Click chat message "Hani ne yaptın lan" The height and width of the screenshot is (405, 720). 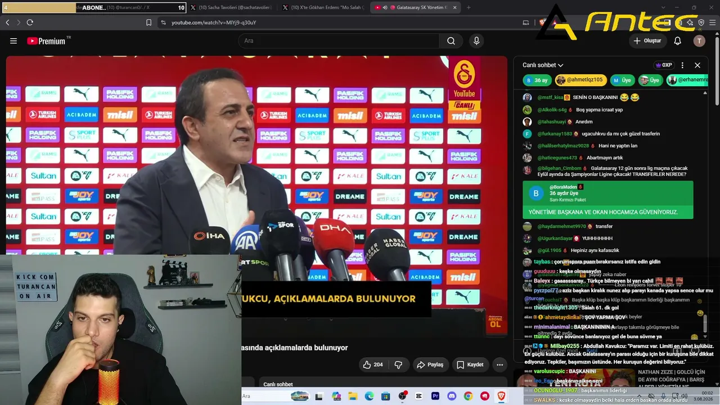pyautogui.click(x=618, y=146)
